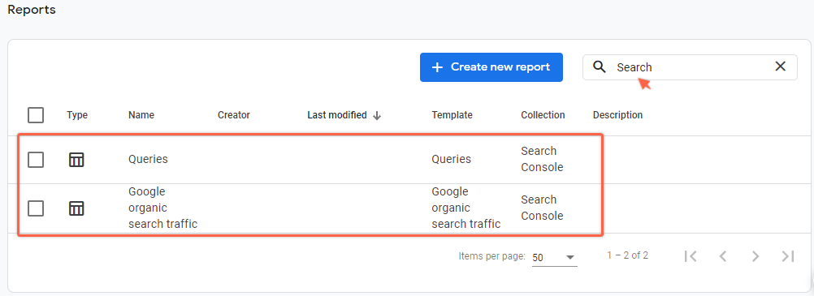The image size is (814, 296).
Task: Open the Google organic search traffic report name
Action: click(163, 208)
